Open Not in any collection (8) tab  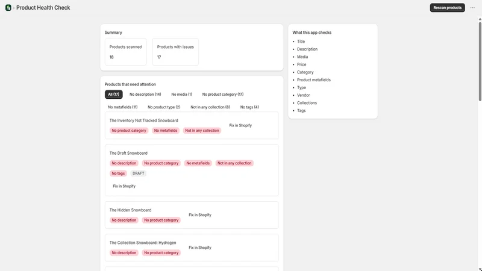[210, 107]
